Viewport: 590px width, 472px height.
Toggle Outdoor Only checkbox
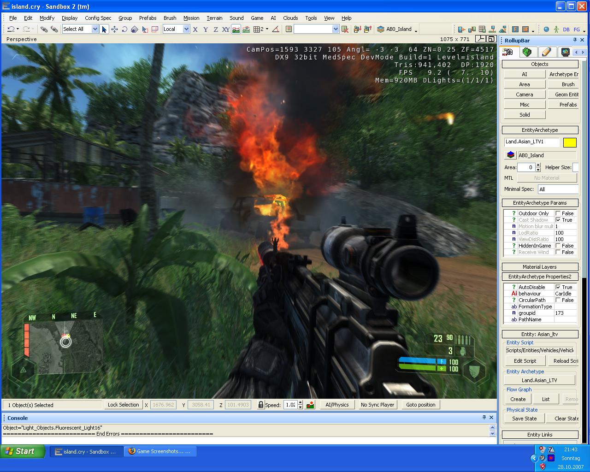[558, 213]
